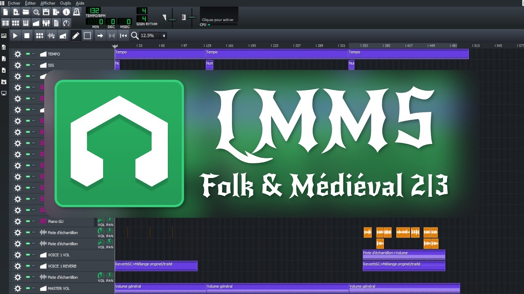The width and height of the screenshot is (524, 294).
Task: Open the My Presets sidebar tab
Action: pyautogui.click(x=4, y=70)
